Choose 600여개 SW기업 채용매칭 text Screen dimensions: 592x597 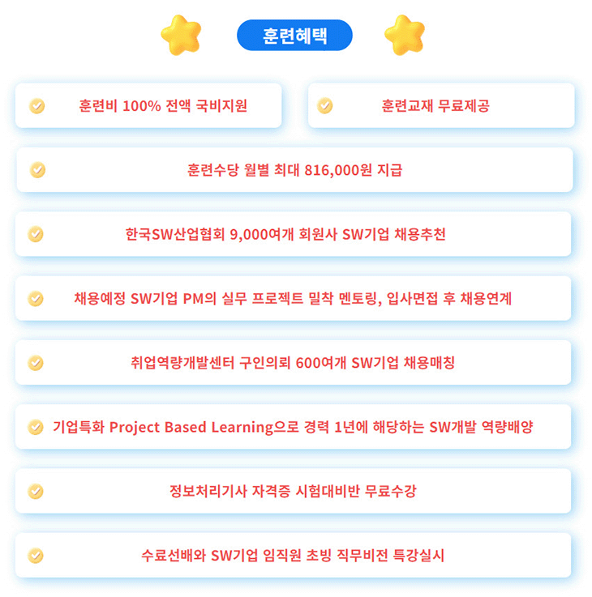click(x=375, y=363)
